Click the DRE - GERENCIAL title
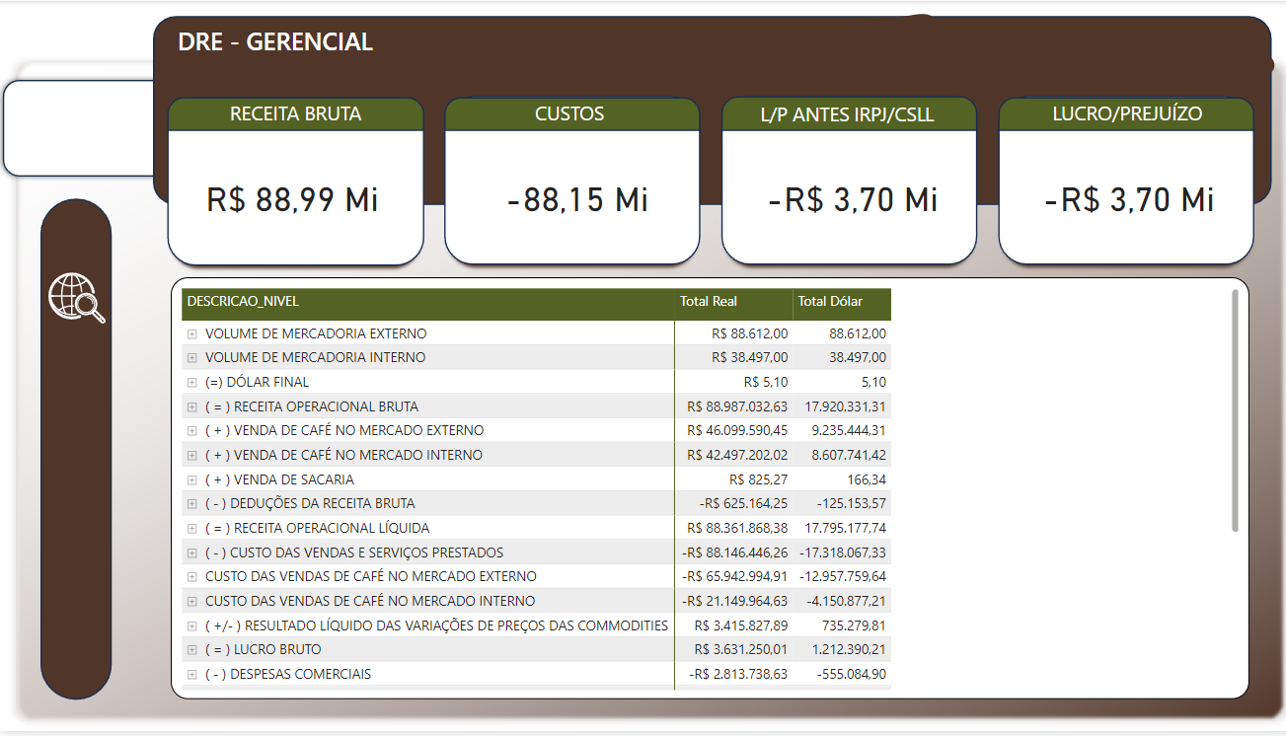 [275, 42]
